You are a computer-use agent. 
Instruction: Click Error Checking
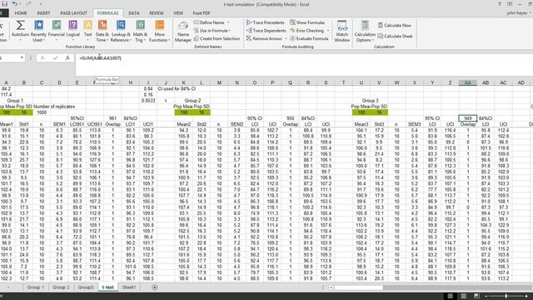307,31
